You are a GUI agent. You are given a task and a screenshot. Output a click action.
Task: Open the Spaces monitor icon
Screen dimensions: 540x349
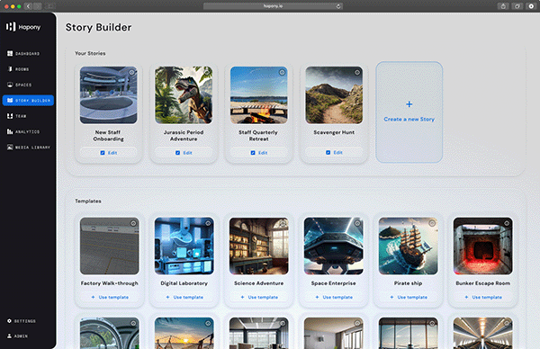click(x=10, y=85)
